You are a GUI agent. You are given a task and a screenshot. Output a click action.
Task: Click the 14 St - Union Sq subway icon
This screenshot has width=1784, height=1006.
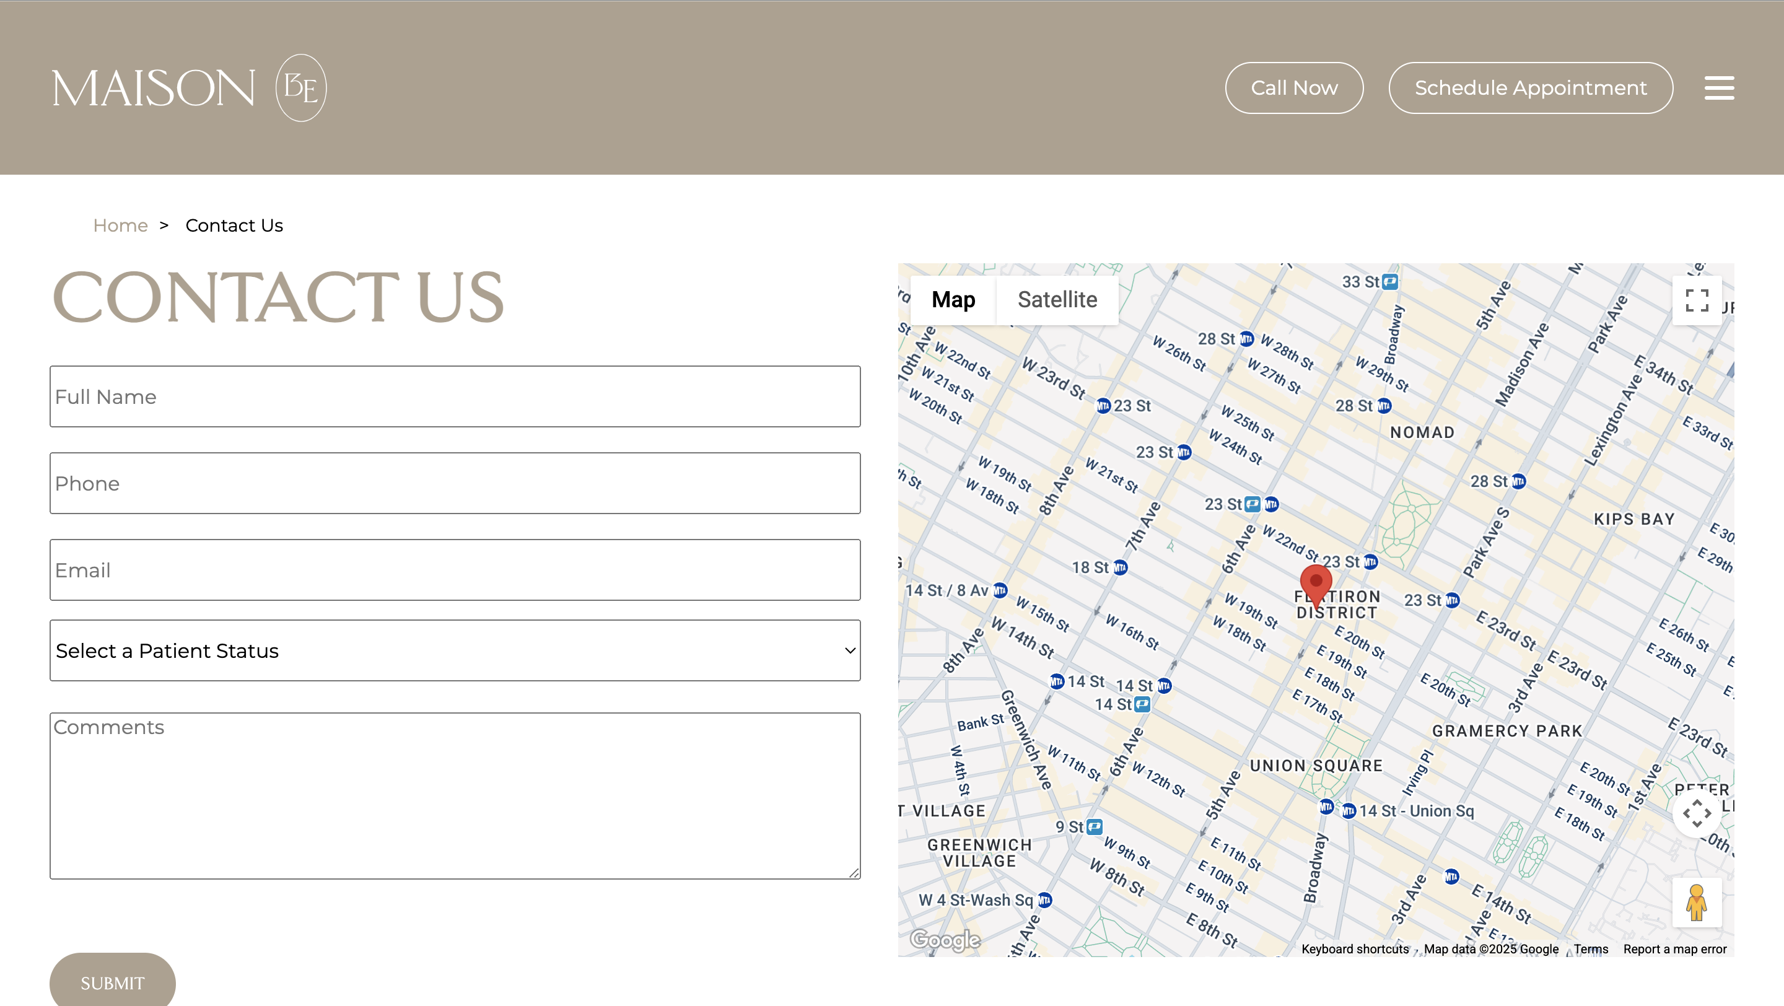click(x=1349, y=811)
